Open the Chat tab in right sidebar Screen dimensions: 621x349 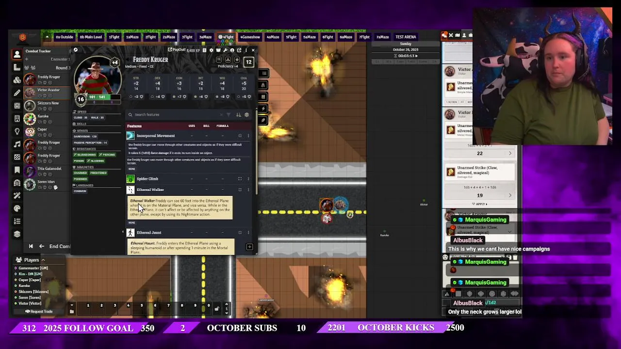pos(444,35)
